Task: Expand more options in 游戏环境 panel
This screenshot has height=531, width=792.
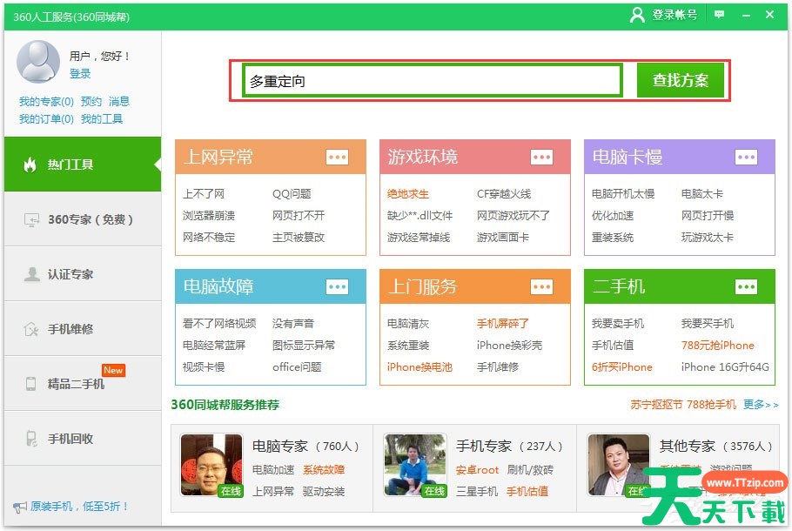Action: pyautogui.click(x=541, y=157)
